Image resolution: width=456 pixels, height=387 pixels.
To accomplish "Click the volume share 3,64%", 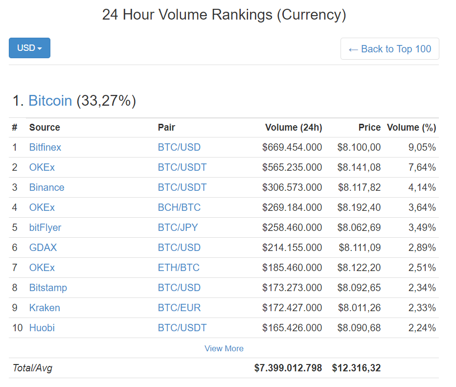I will pyautogui.click(x=422, y=207).
